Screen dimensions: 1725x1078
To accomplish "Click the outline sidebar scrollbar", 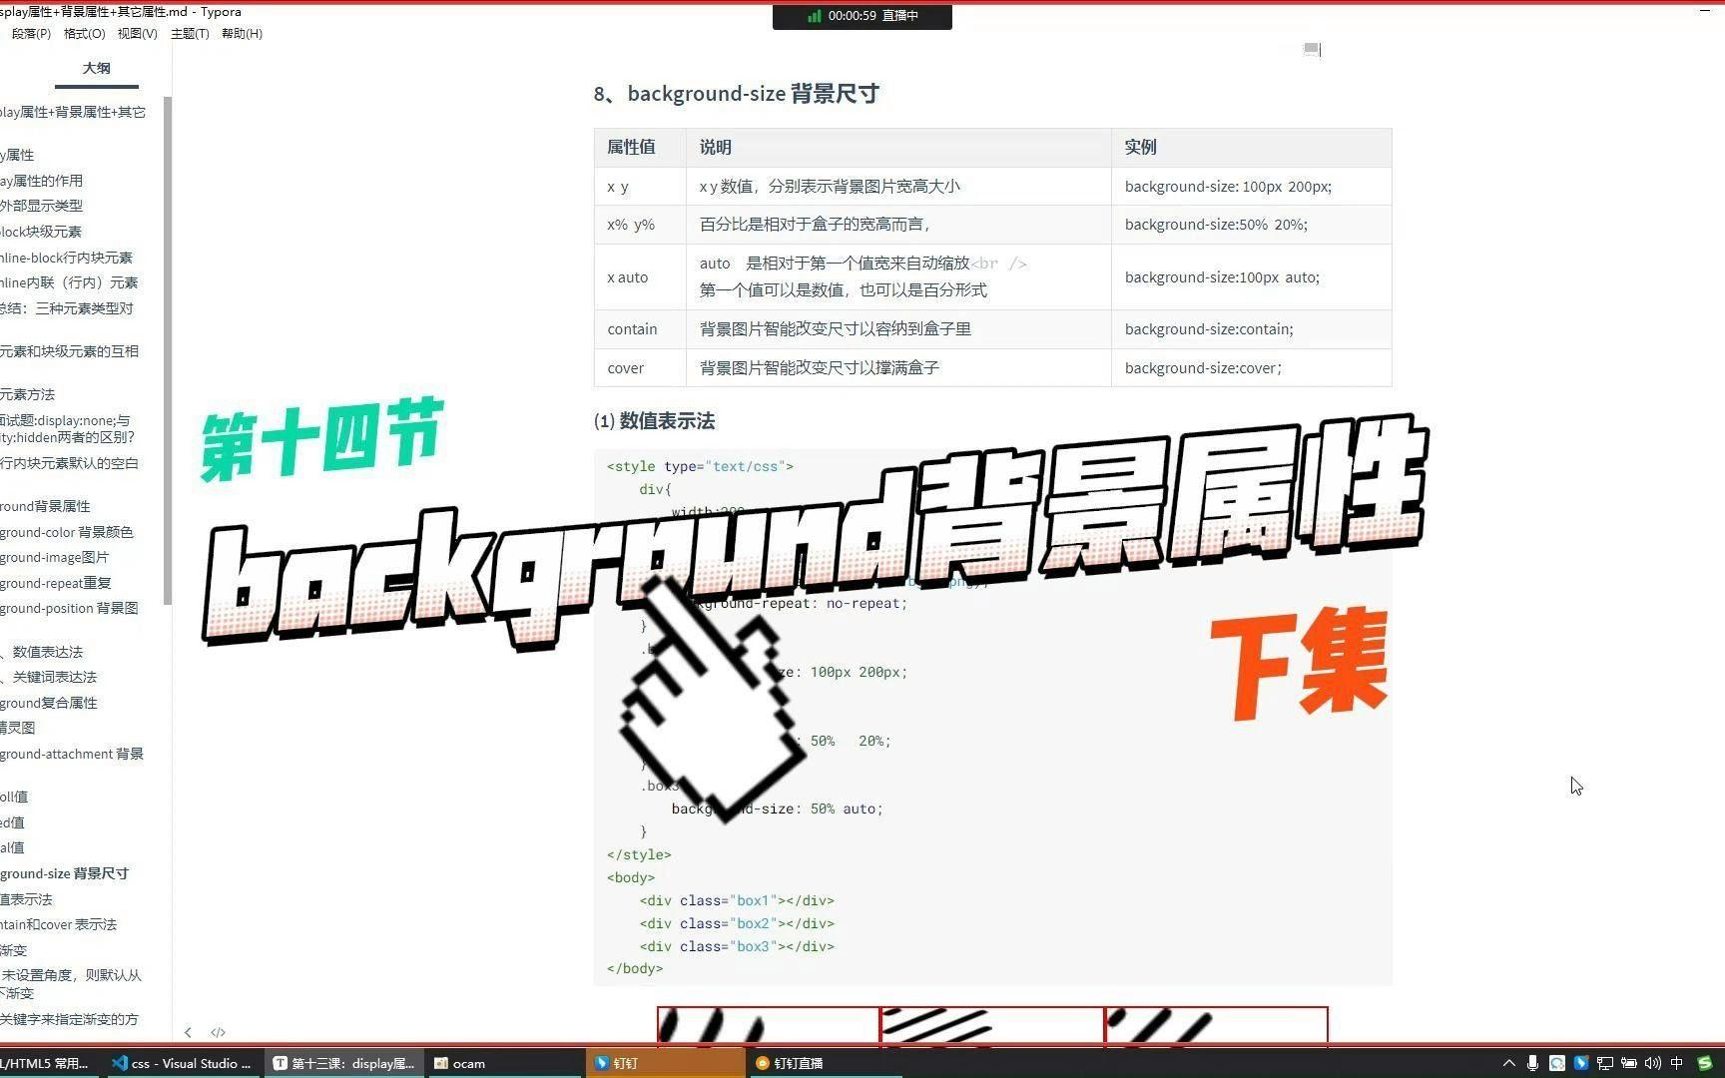I will pyautogui.click(x=168, y=349).
